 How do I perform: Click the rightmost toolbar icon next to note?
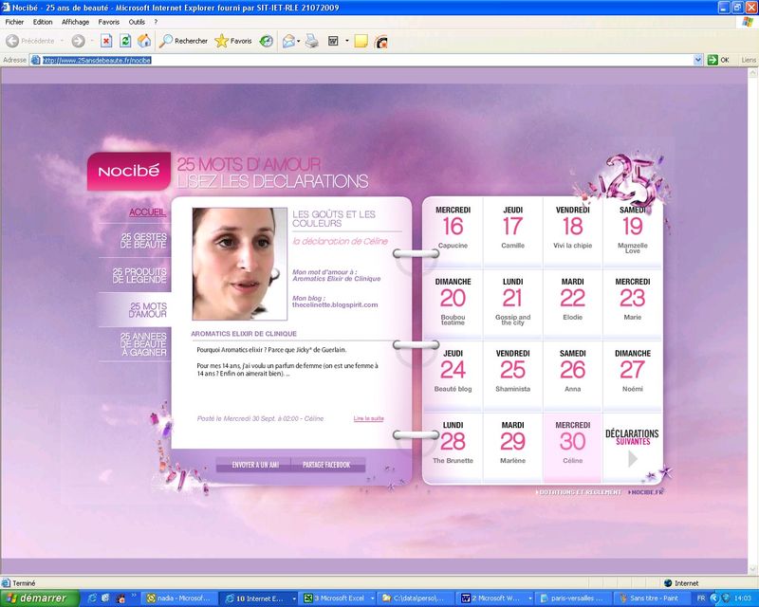pyautogui.click(x=381, y=42)
